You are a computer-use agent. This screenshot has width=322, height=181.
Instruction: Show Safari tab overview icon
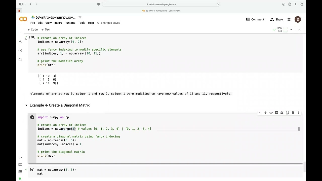point(301,4)
